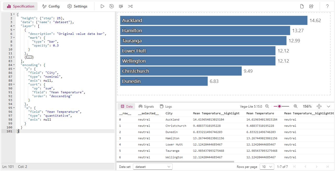
Task: Go to the previous page of data rows
Action: pyautogui.click(x=306, y=167)
